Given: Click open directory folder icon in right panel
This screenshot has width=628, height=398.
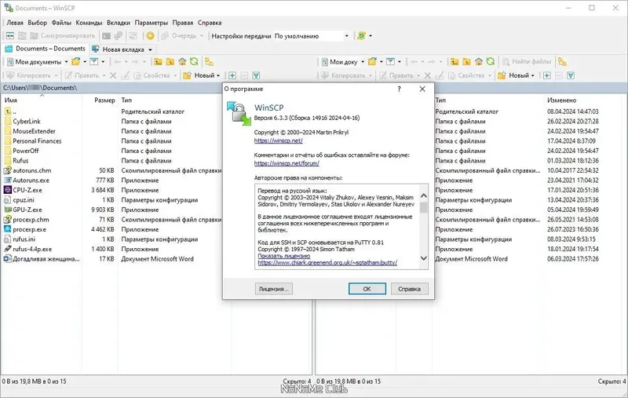Looking at the screenshot, I should (372, 62).
